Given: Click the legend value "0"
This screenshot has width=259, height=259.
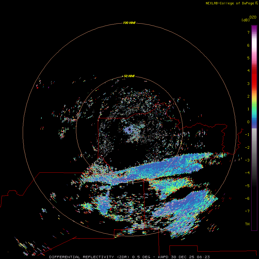Looking at the screenshot, I should point(248,122).
